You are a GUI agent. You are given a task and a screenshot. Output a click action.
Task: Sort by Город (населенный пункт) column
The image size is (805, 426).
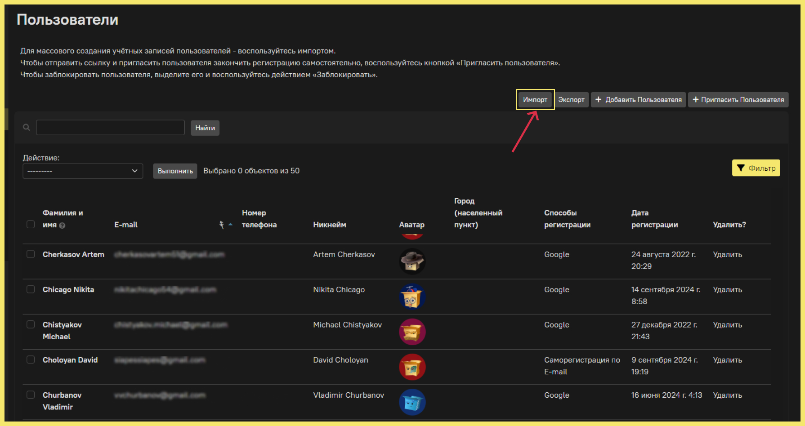click(478, 213)
